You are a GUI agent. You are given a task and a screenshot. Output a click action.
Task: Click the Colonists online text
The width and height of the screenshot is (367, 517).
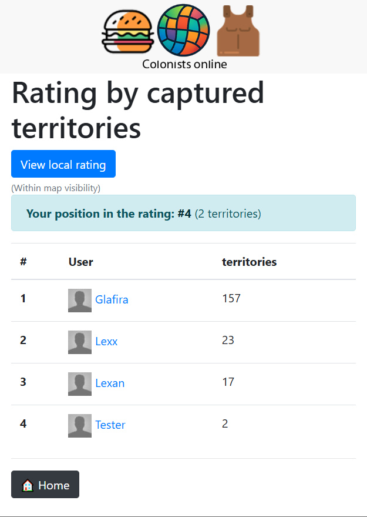(x=184, y=65)
